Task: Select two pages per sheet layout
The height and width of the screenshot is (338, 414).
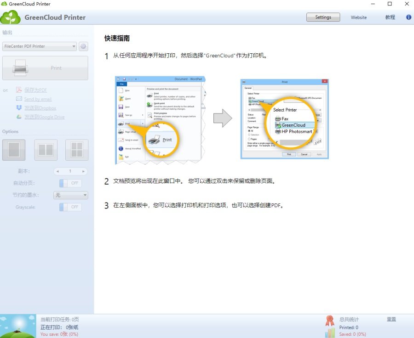Action: coord(46,150)
